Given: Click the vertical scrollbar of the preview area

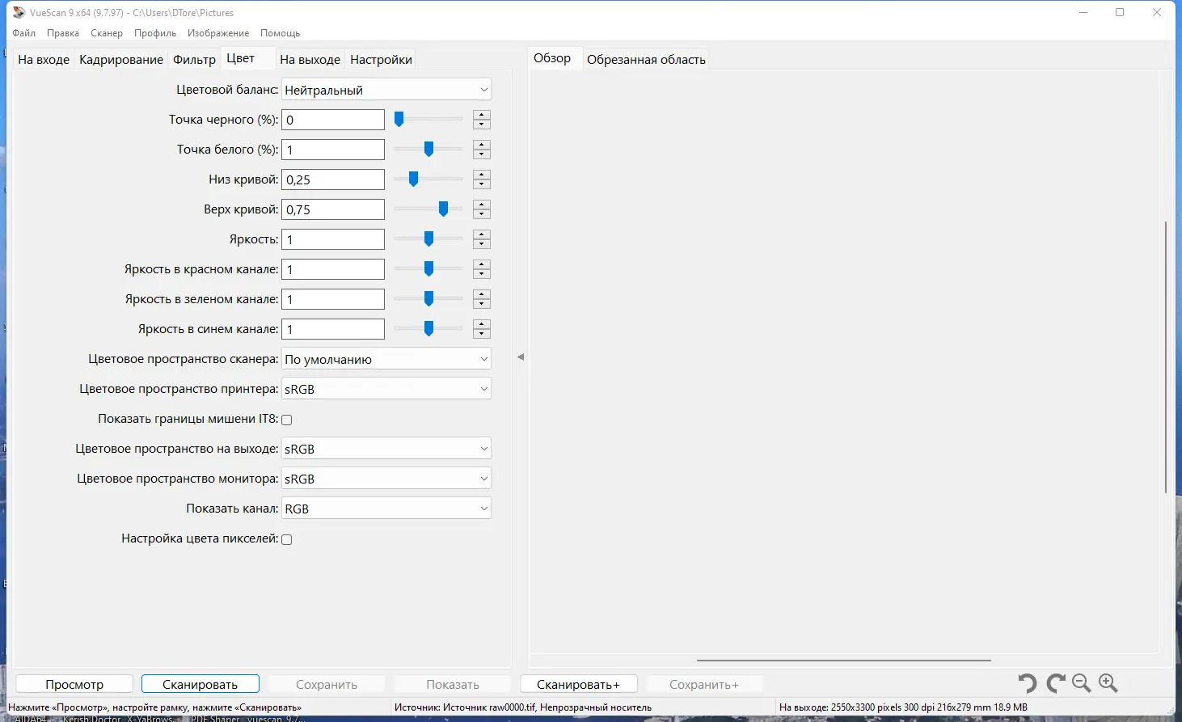Looking at the screenshot, I should tap(1165, 357).
